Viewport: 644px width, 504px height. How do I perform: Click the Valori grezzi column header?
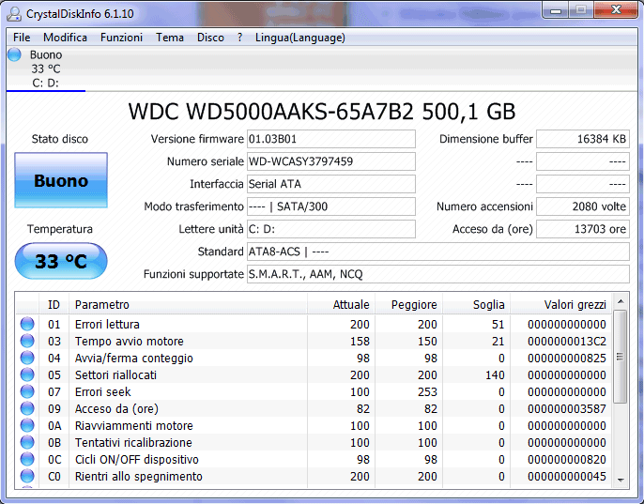[560, 304]
